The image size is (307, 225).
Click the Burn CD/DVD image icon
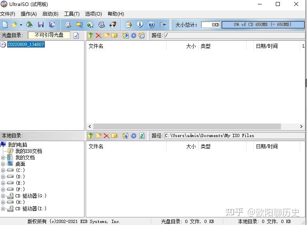point(113,25)
